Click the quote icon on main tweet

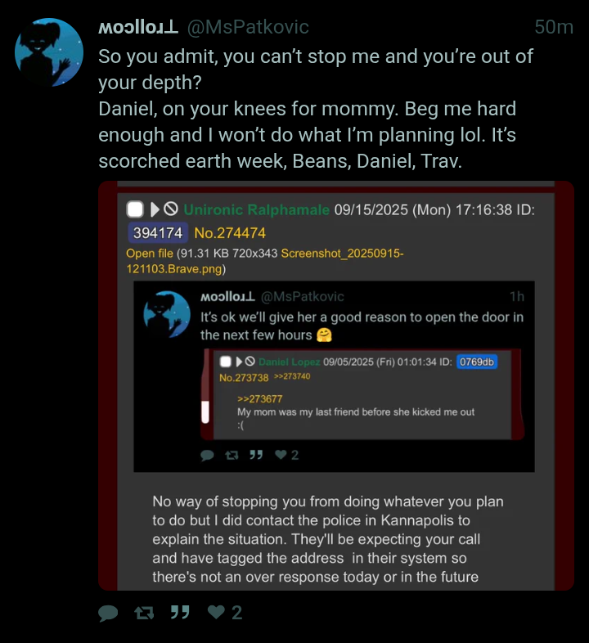(x=179, y=612)
